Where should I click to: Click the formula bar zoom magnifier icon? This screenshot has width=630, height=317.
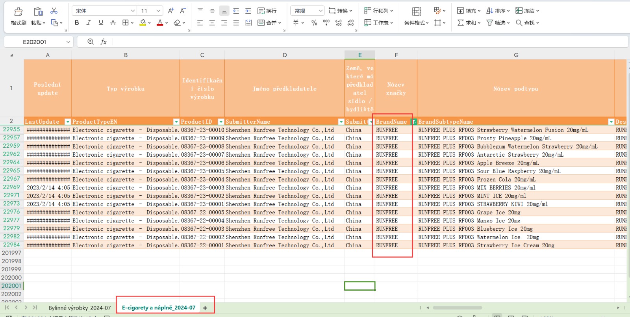[x=91, y=42]
